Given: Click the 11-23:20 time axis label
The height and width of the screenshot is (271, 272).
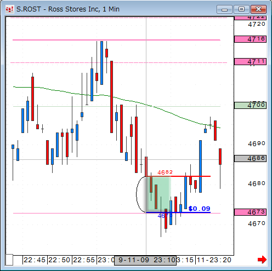Looking at the screenshot, I should click(x=214, y=260).
